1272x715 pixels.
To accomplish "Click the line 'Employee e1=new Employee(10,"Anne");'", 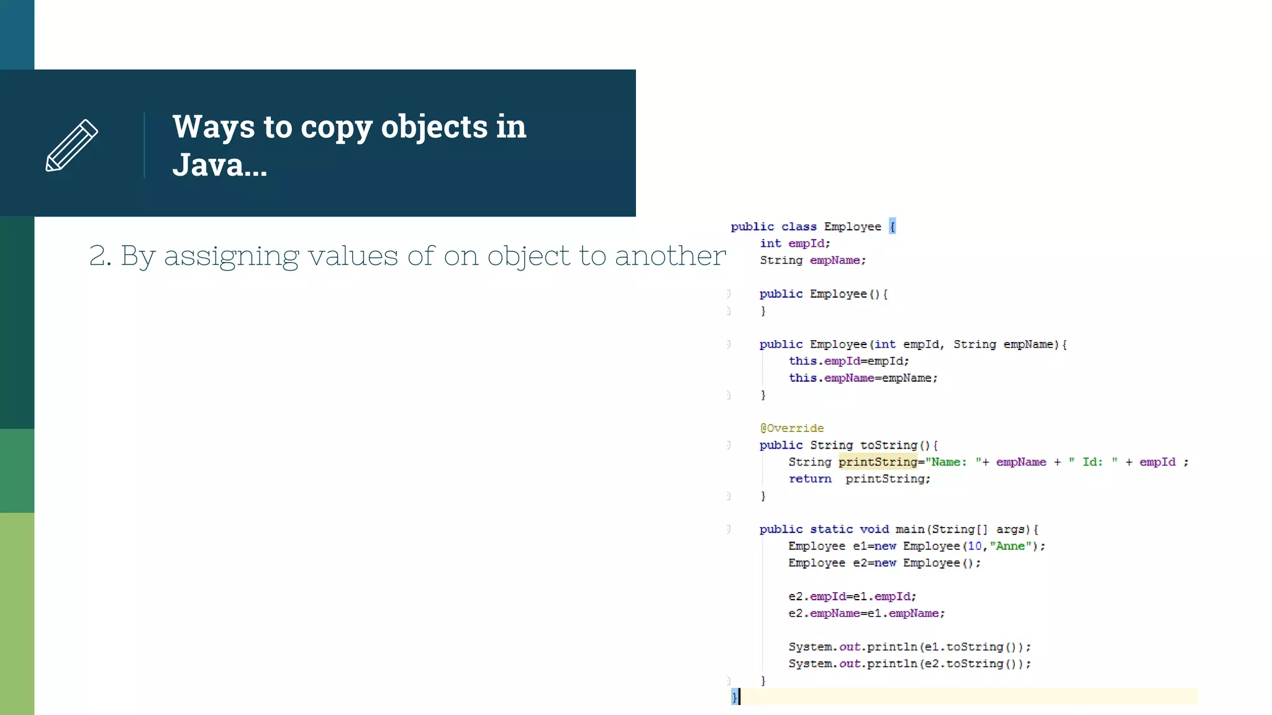I will pos(917,546).
